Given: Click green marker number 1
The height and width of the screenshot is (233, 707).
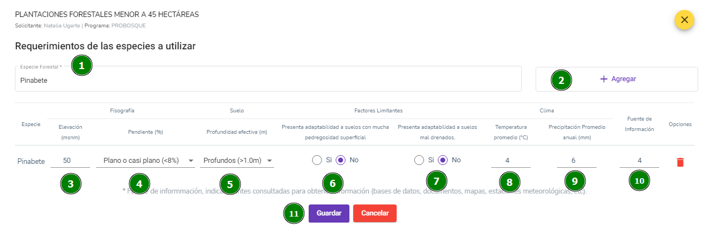Looking at the screenshot, I should click(82, 65).
